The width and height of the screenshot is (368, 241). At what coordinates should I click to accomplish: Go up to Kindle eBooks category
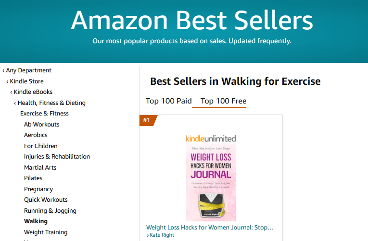tap(33, 92)
